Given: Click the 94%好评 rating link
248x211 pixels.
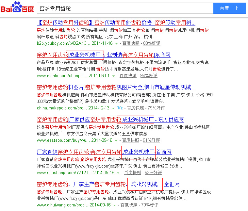Looking at the screenshot, I should (149, 76).
